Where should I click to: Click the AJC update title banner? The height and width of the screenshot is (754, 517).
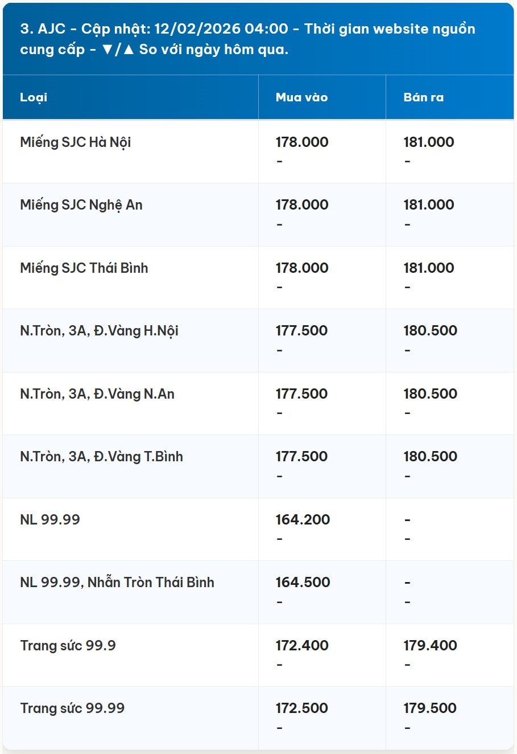(x=258, y=39)
